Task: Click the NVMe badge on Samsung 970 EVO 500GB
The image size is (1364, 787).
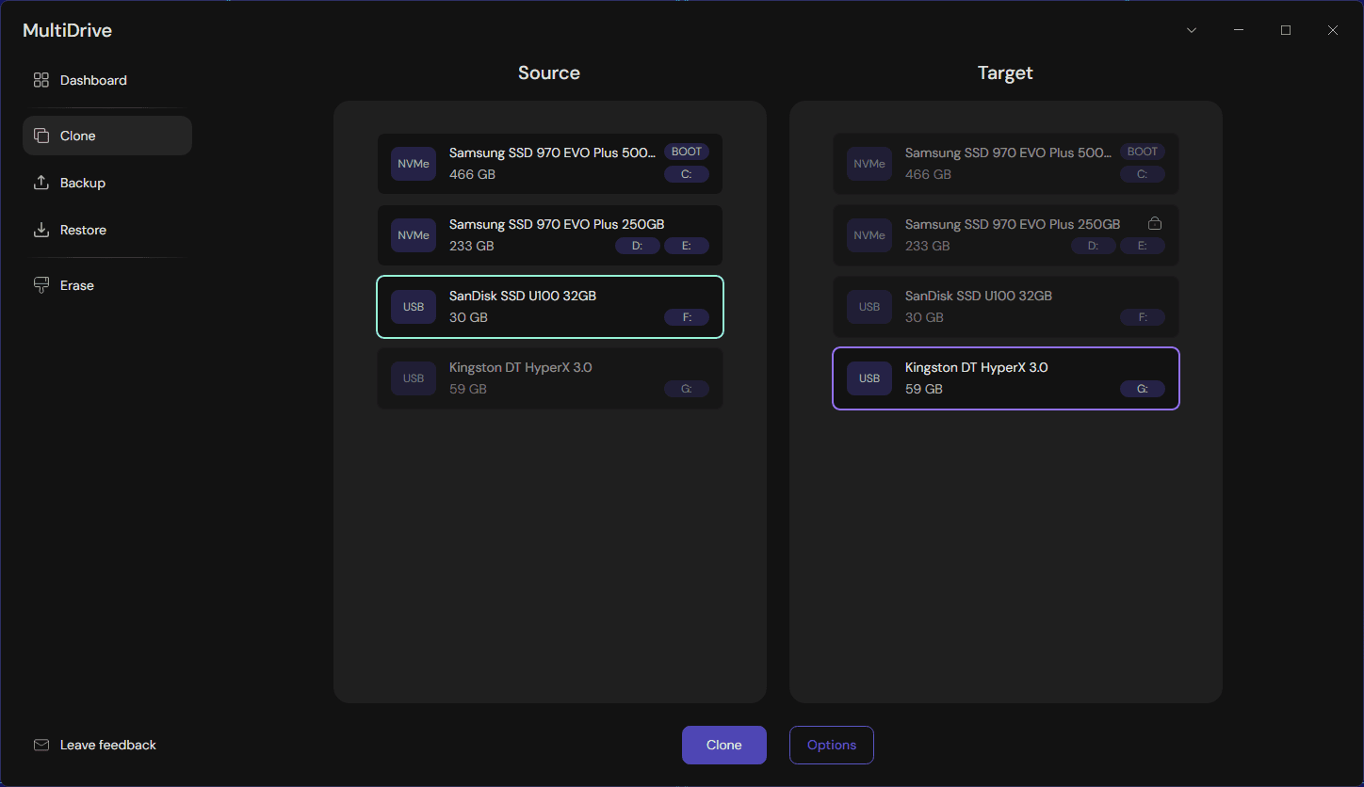Action: (x=413, y=163)
